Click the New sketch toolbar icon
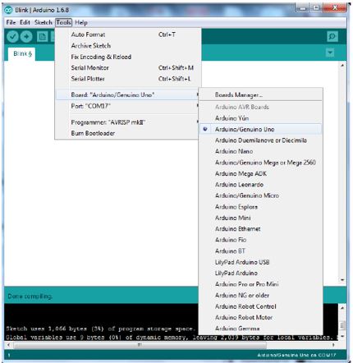 point(42,37)
